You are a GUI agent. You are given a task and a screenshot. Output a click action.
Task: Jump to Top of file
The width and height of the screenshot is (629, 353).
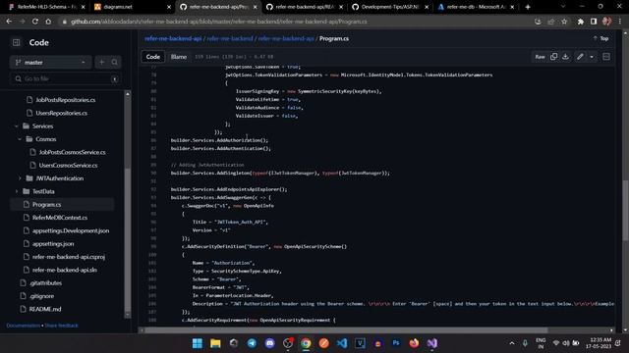tap(600, 38)
